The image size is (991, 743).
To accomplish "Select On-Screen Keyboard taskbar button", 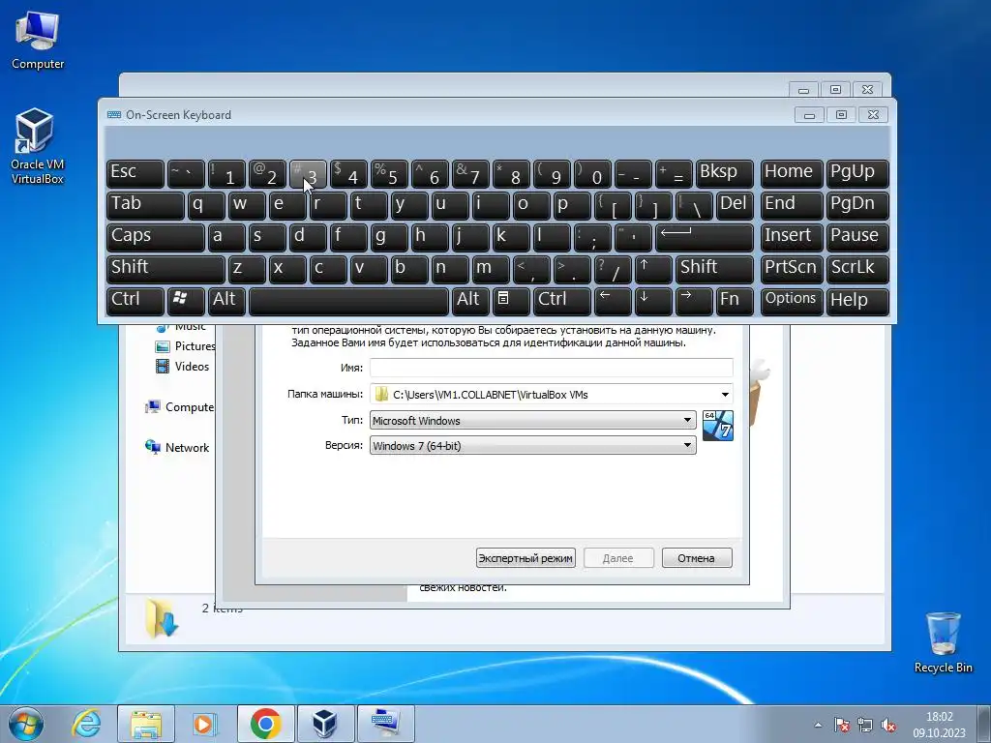I will click(385, 724).
